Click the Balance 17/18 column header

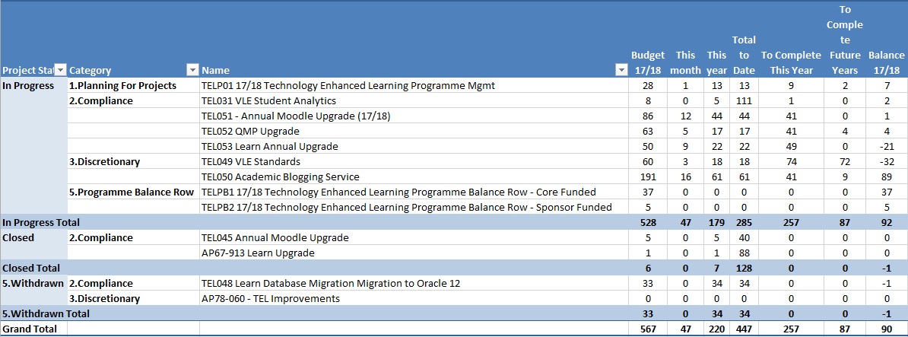[x=886, y=62]
